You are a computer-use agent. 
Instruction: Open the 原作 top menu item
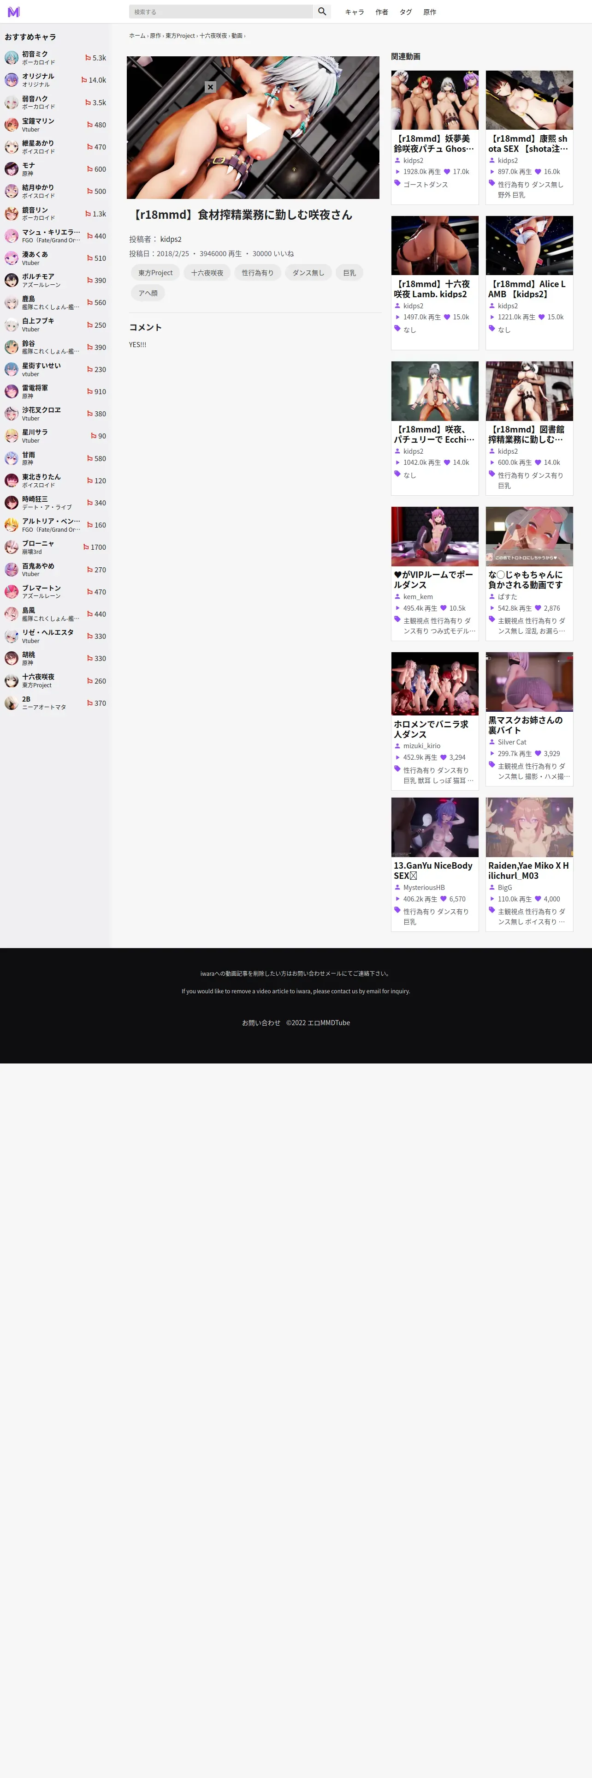pyautogui.click(x=430, y=12)
